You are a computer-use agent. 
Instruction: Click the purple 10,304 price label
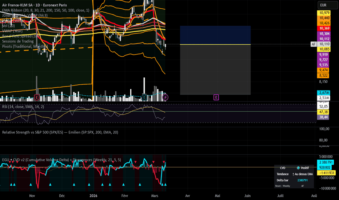click(324, 34)
